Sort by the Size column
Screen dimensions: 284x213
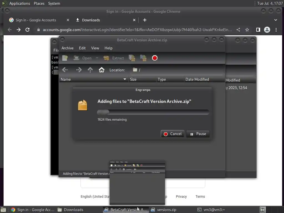click(142, 79)
